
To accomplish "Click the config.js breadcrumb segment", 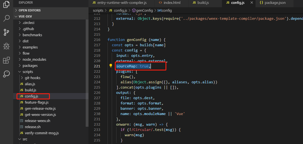I will click(x=118, y=10).
